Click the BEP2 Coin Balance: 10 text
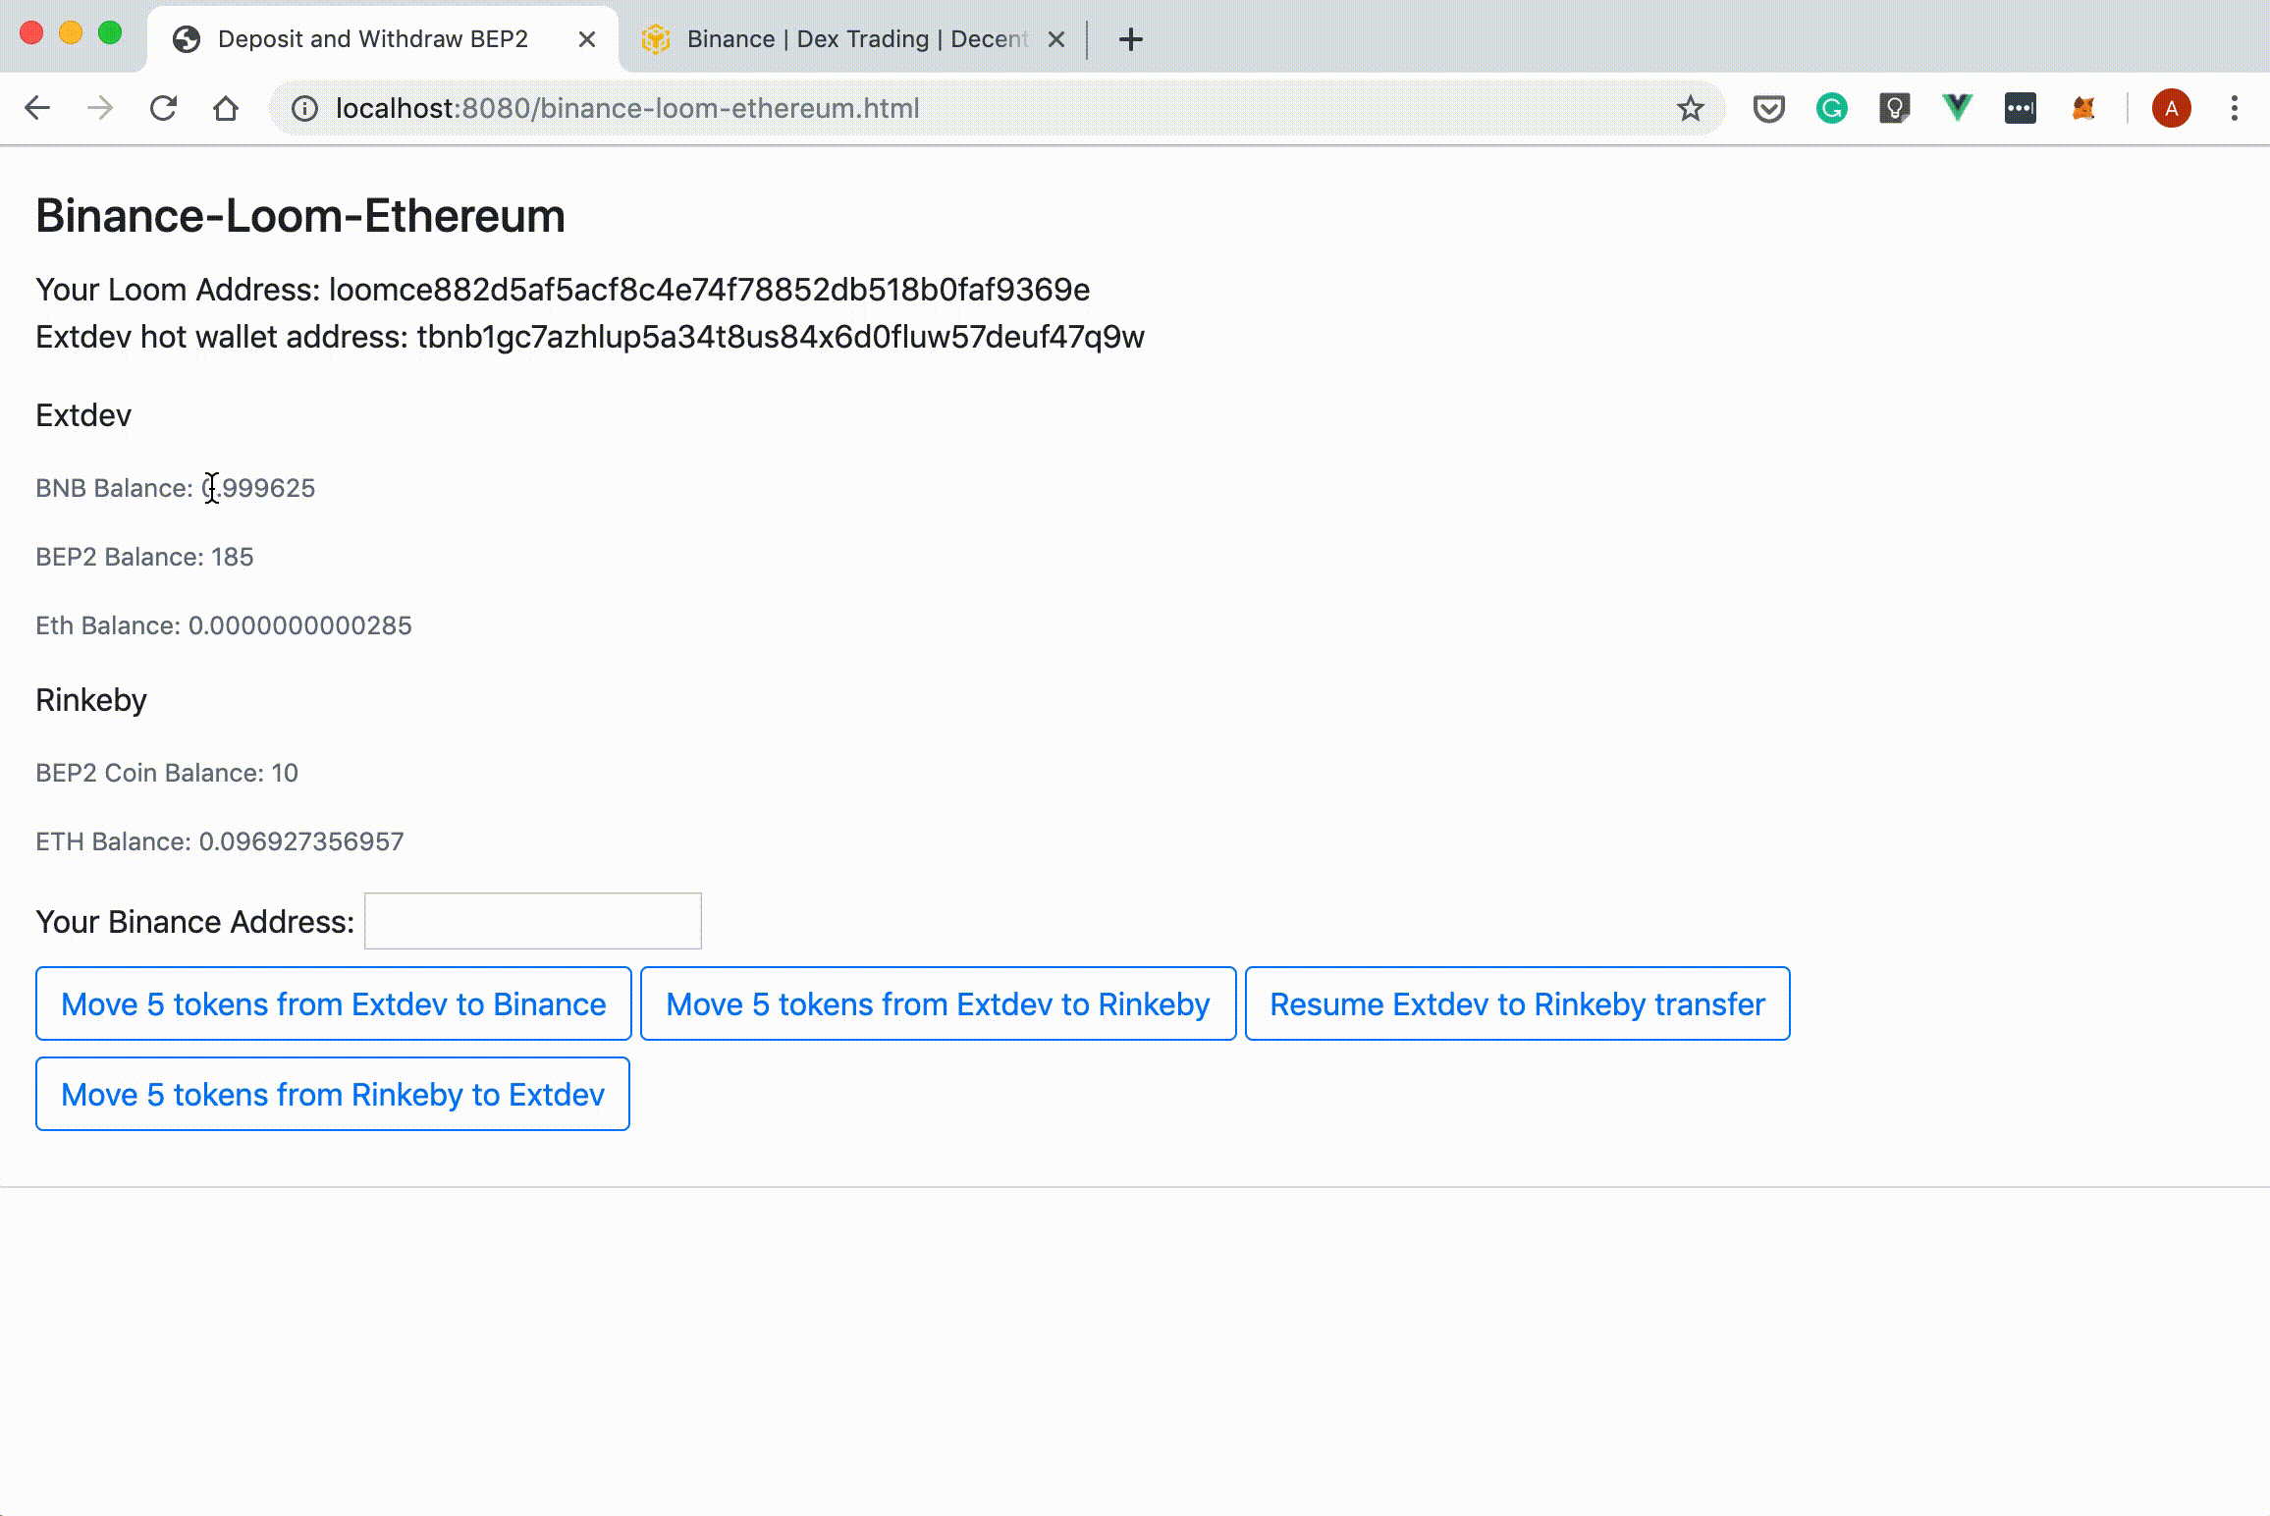The image size is (2270, 1516). coord(167,773)
